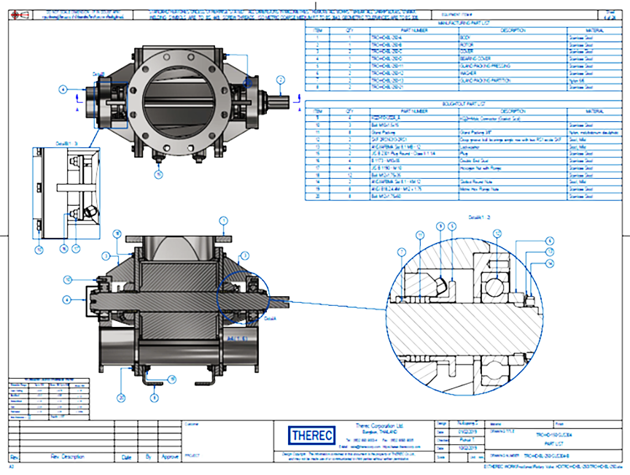Click the 'WASHER' description cell
Viewport: 630px width, 475px height.
click(x=513, y=73)
